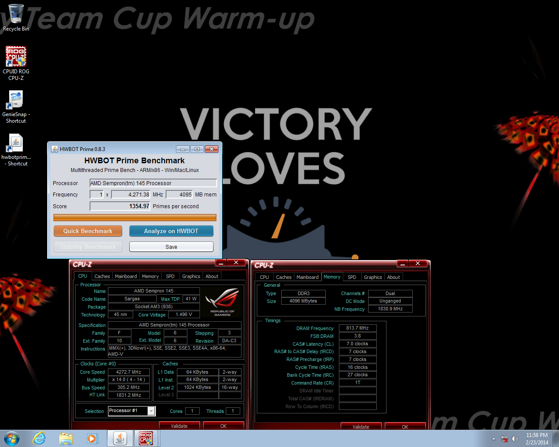Open CPUID ROG CPU-Z desktop shortcut
The image size is (559, 447).
[x=16, y=63]
